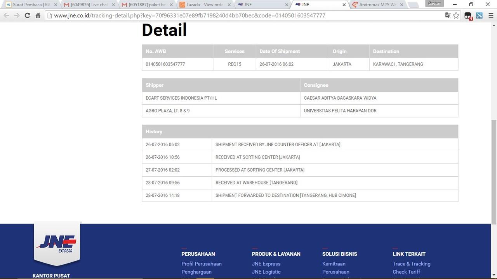
Task: Click the 26-07-2016 10:56 history timestamp
Action: pyautogui.click(x=163, y=157)
